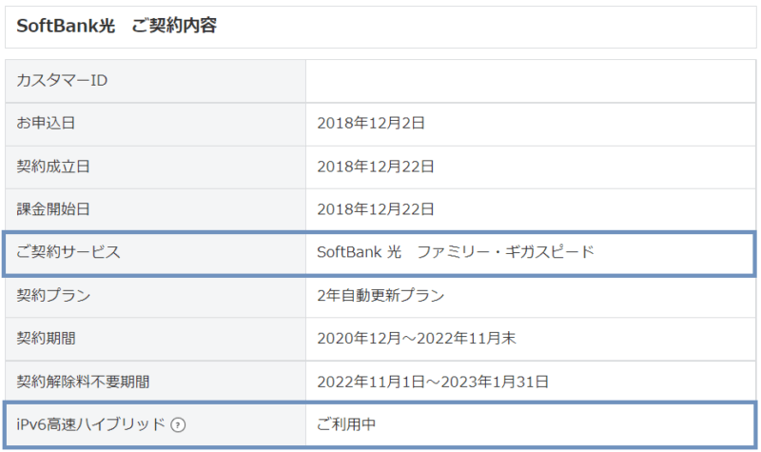Pick the 契約成立日 value 2018年12月22日
The width and height of the screenshot is (761, 452).
click(375, 167)
